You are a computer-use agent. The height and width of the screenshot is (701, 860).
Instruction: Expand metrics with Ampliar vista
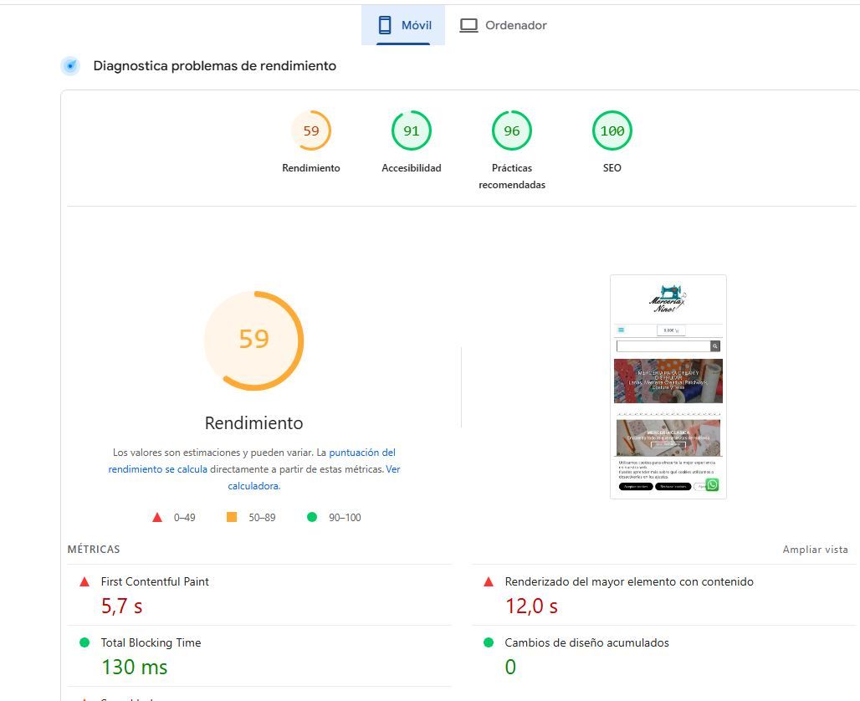[x=815, y=550]
